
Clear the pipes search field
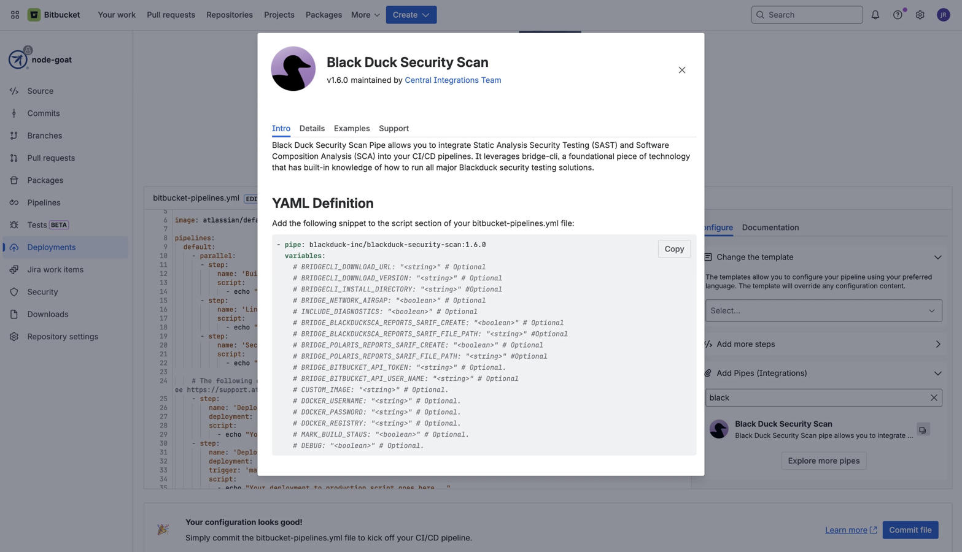click(x=933, y=398)
